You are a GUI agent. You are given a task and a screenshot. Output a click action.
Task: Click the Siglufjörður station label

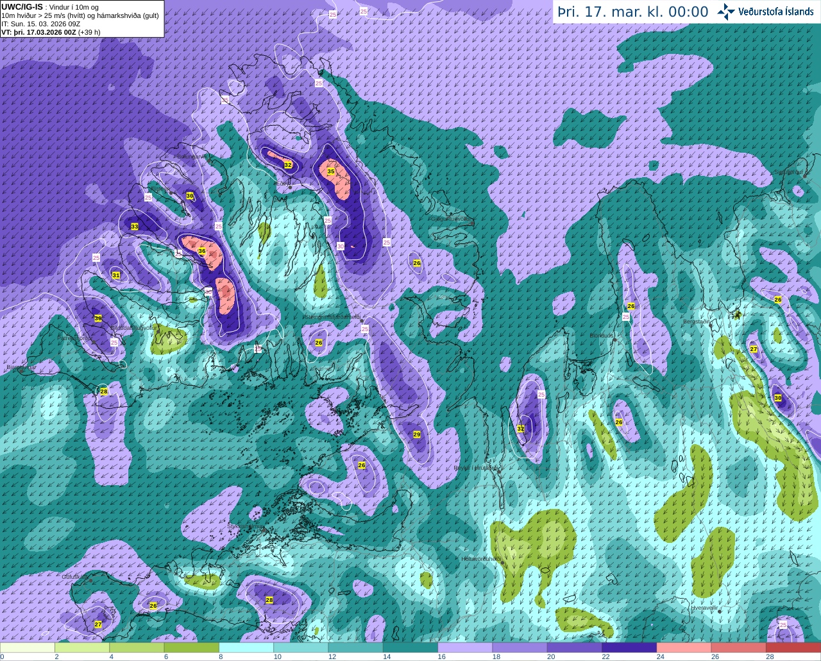tap(790, 172)
